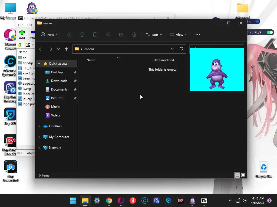Select logo.png in the 7-Zip list
Screen dimensions: 277x207
[x=27, y=104]
